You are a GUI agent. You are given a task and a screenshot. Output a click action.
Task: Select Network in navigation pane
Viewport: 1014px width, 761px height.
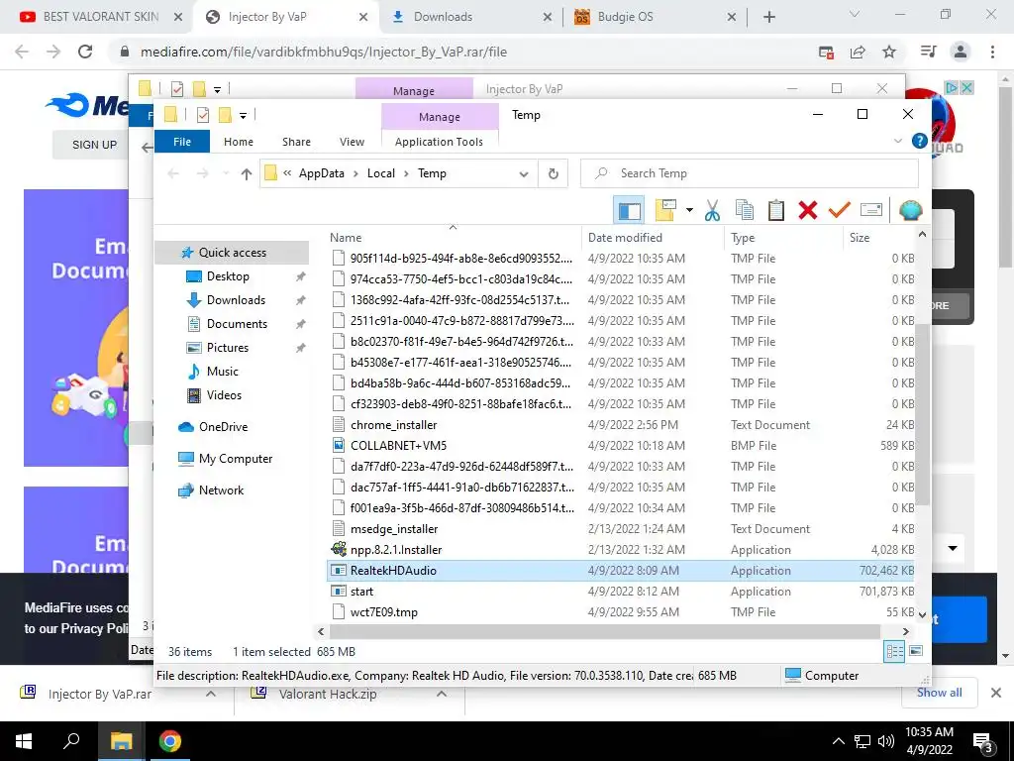coord(221,490)
